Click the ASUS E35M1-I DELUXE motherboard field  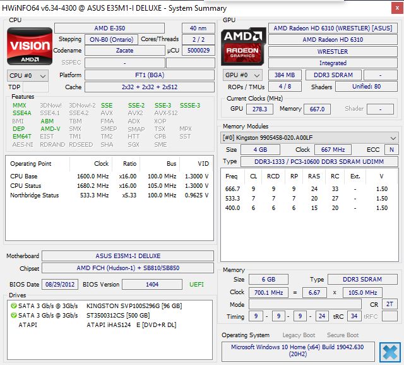pos(128,256)
